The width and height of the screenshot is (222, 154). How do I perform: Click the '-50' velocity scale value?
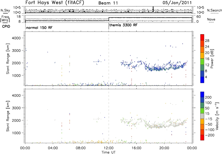pos(209,124)
